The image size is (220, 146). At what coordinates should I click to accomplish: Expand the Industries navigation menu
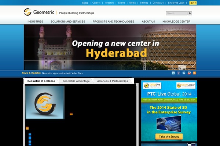(35, 22)
